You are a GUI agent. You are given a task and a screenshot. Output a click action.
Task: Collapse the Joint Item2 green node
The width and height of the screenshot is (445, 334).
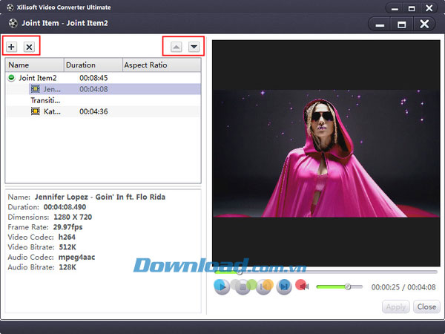click(11, 77)
